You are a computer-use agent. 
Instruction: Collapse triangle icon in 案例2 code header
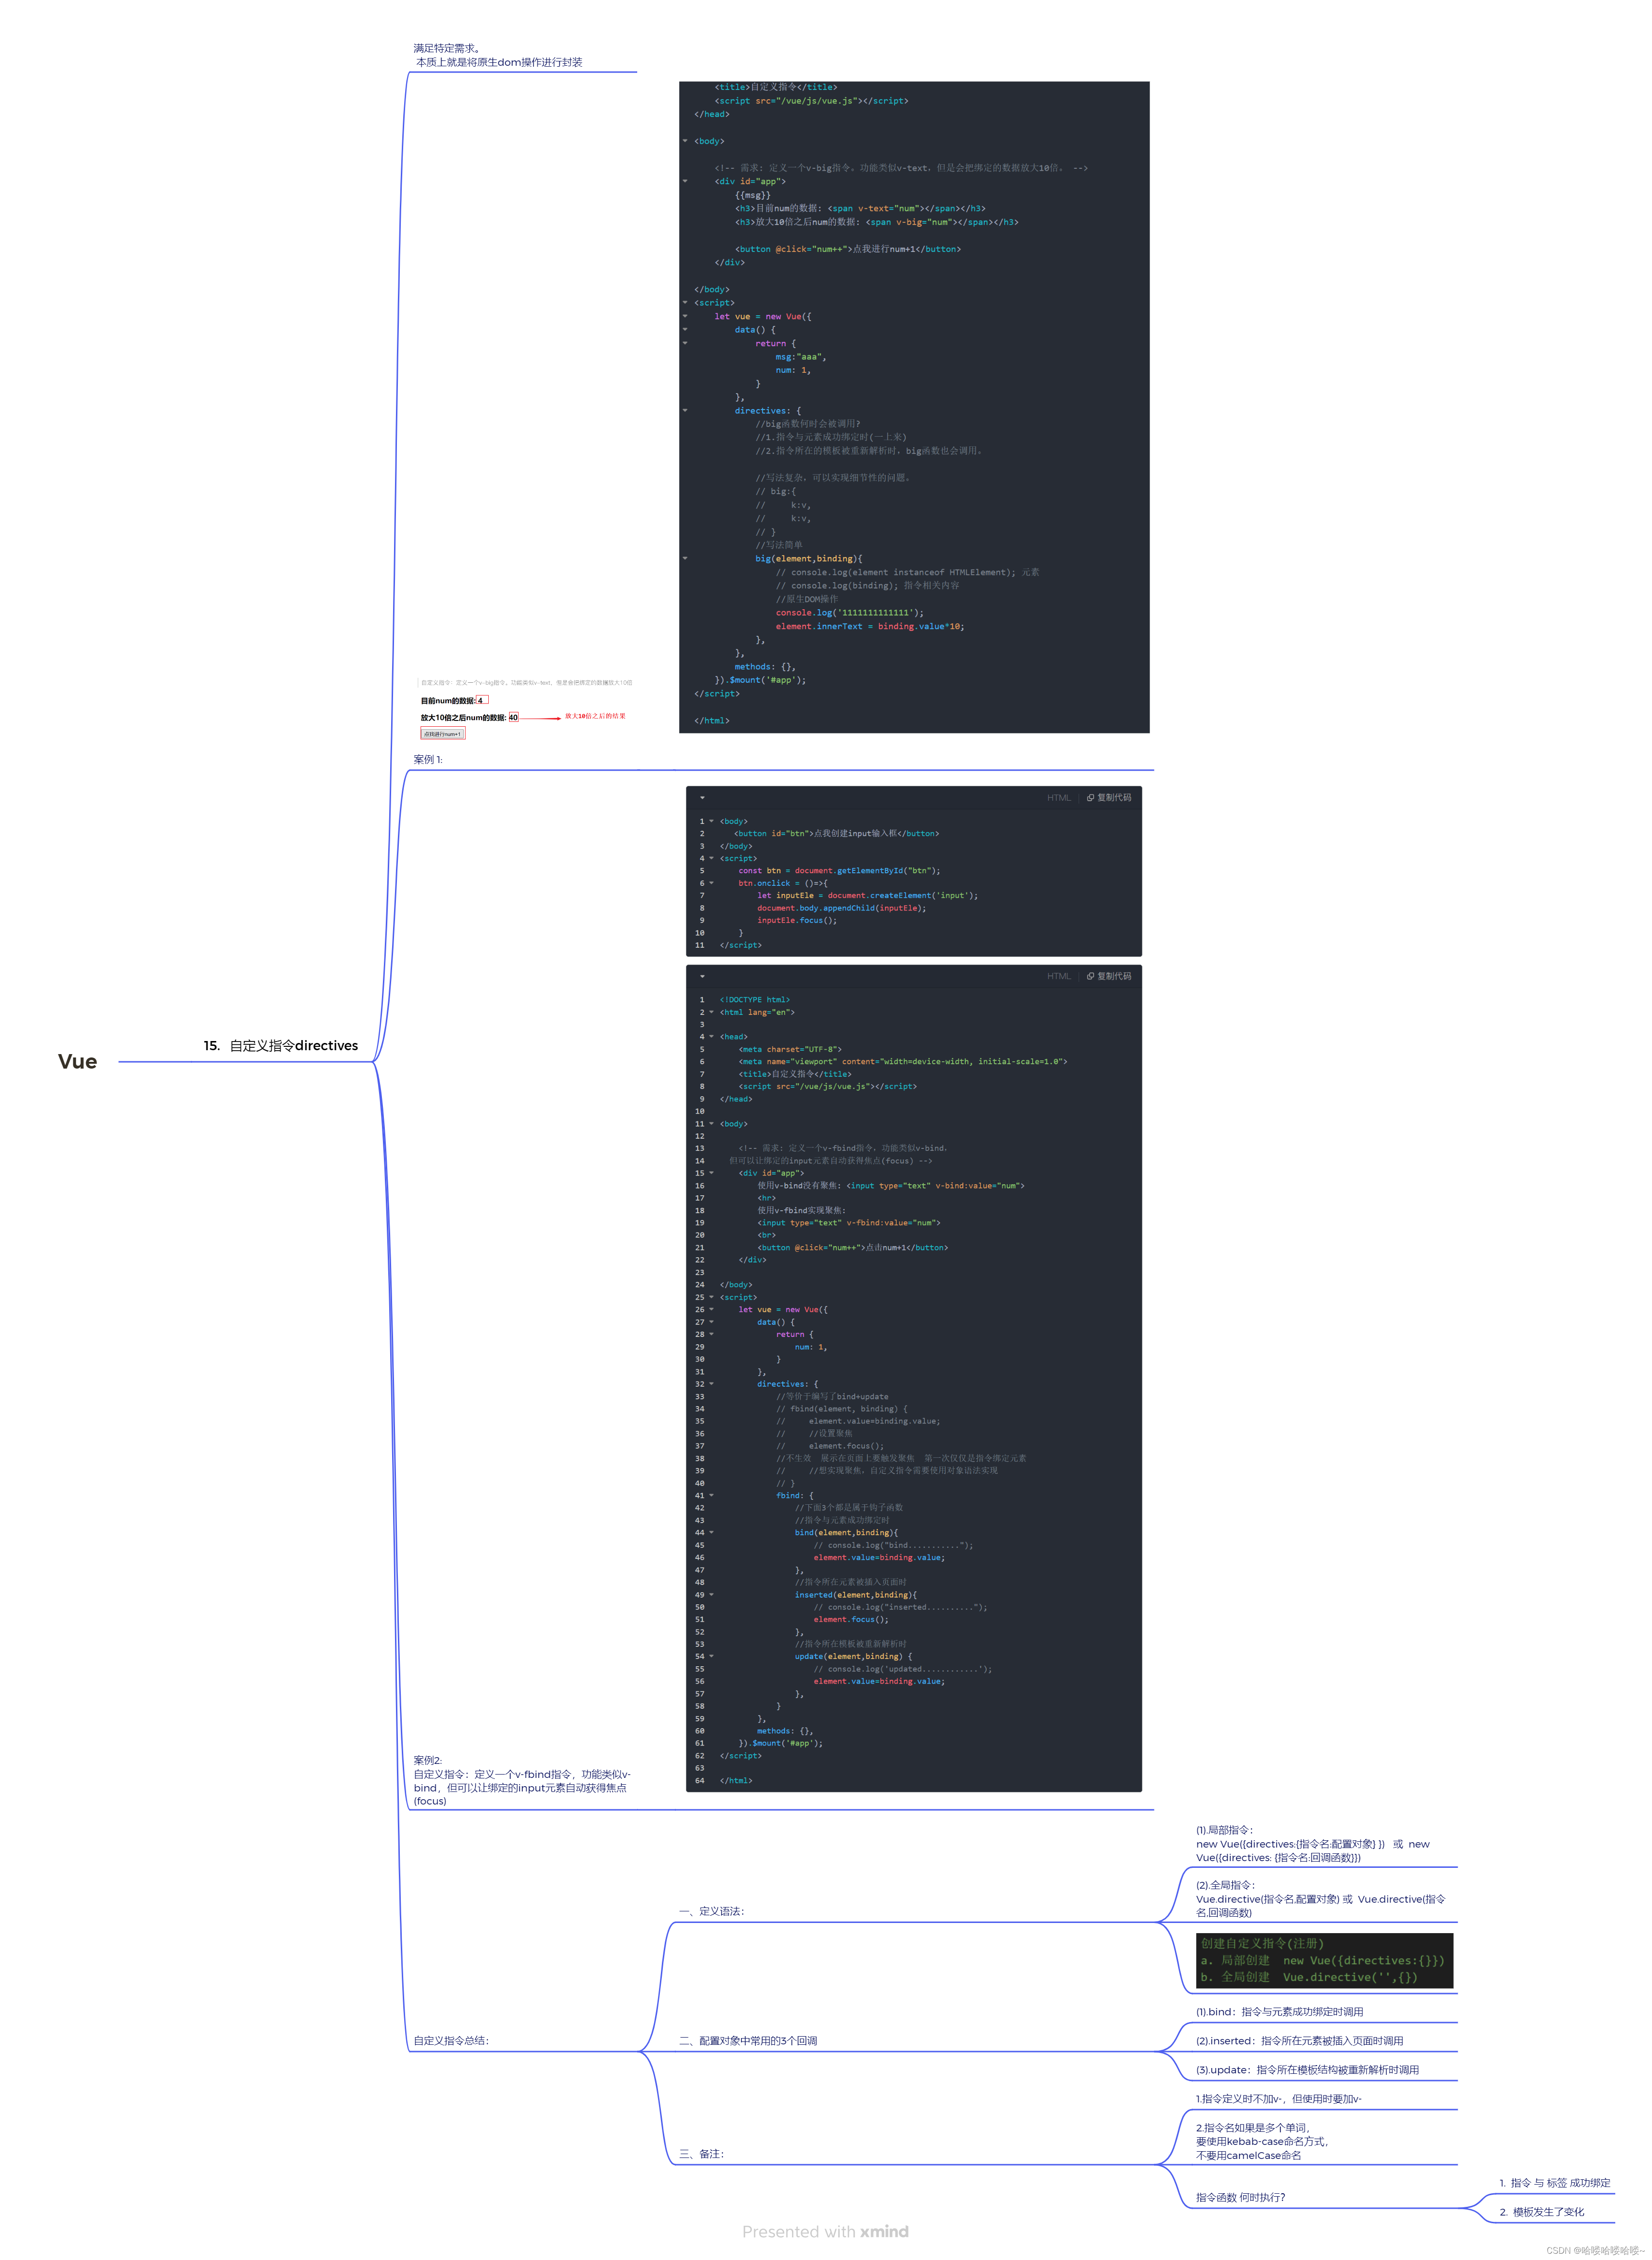pyautogui.click(x=703, y=976)
